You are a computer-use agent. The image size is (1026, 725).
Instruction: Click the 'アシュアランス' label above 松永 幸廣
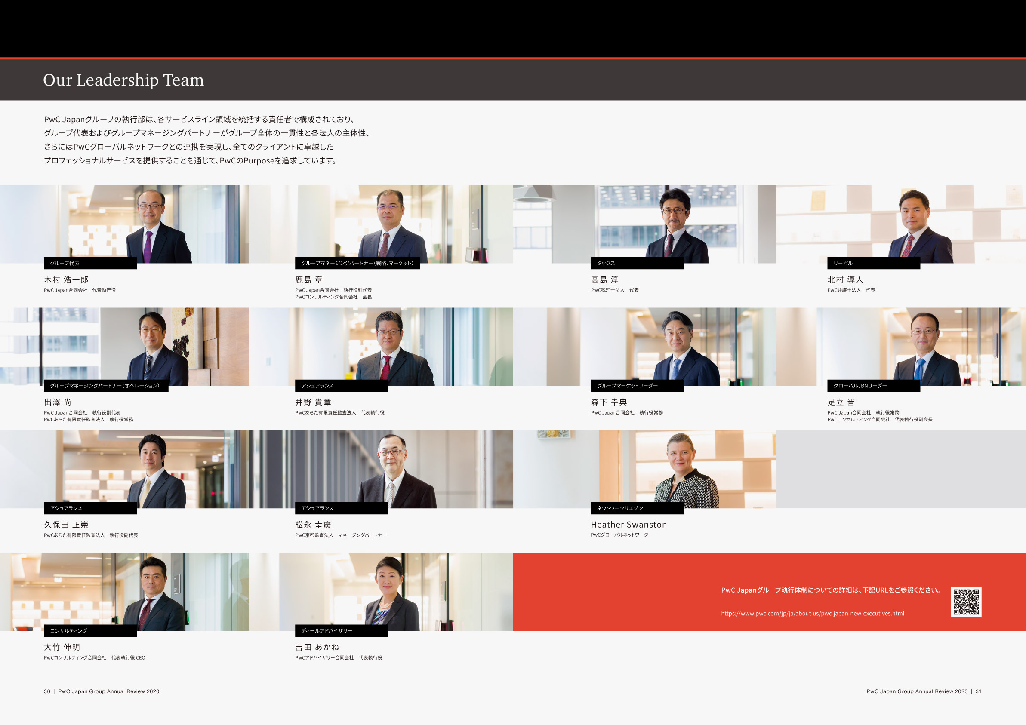342,508
